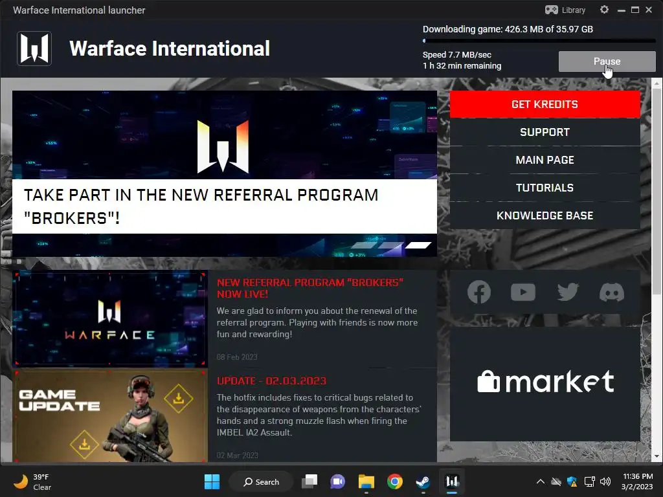Screen dimensions: 663x497
Task: Click the GAME UPDATE news thumbnail
Action: [x=110, y=416]
